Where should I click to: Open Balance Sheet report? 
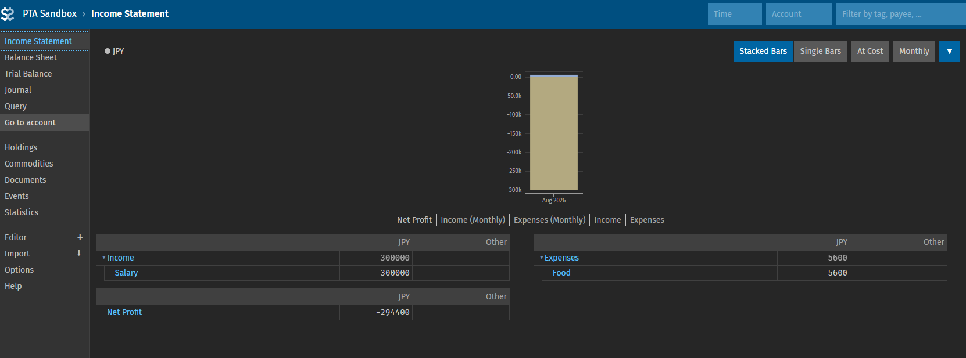coord(44,57)
